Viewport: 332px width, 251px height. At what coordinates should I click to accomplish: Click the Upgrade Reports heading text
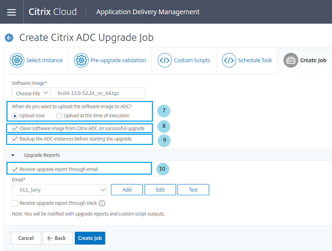tap(42, 155)
